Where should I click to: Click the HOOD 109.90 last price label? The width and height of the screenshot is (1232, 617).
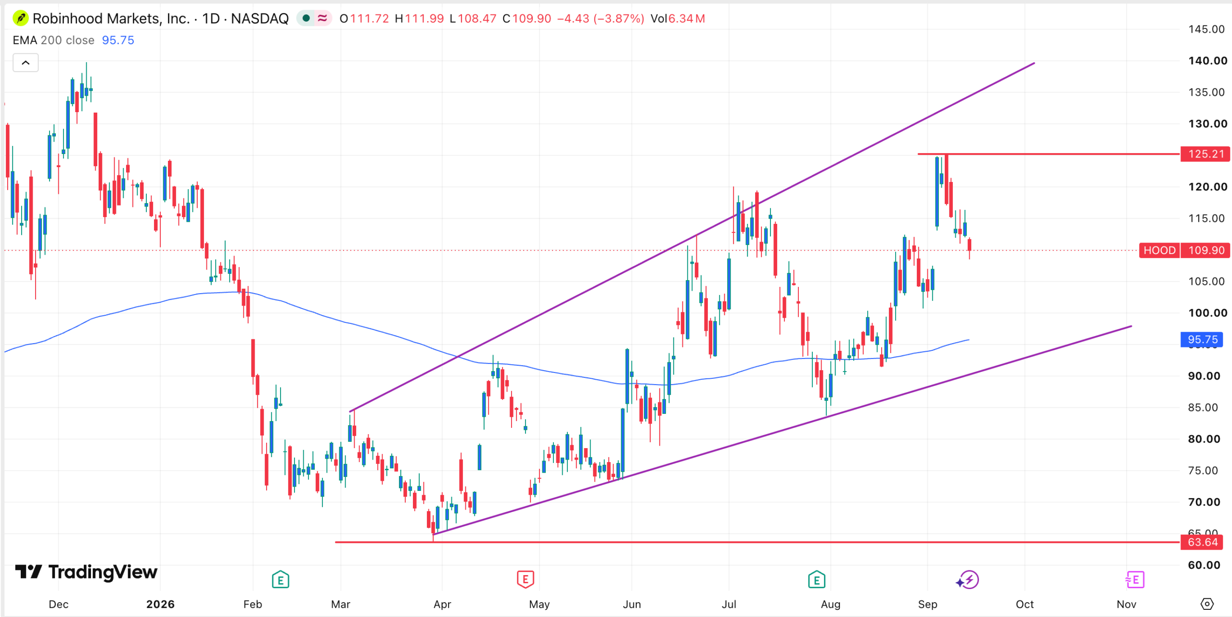(1184, 250)
